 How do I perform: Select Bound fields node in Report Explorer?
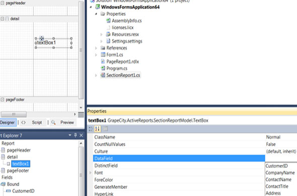pos(13,184)
